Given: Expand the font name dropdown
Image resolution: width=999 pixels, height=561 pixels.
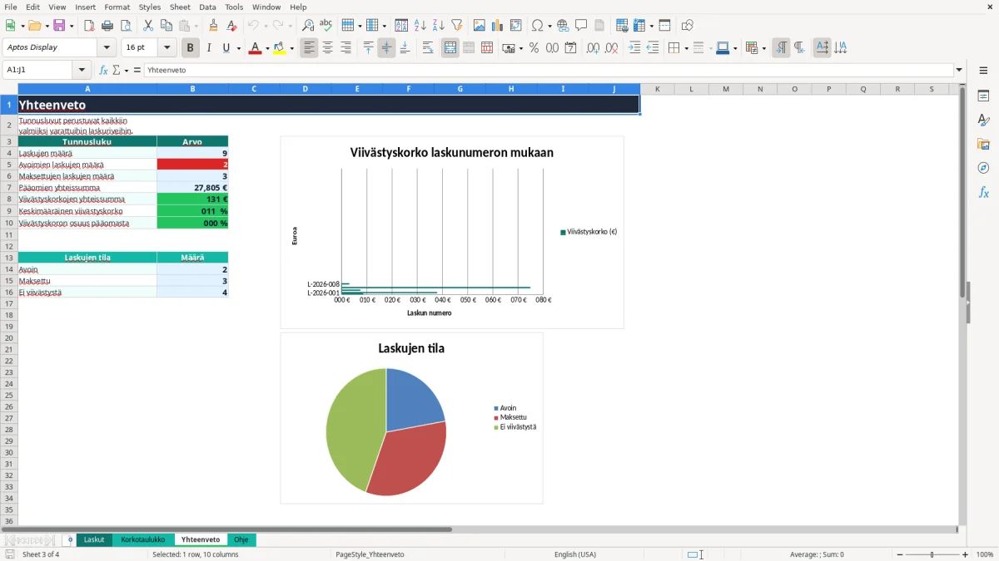Looking at the screenshot, I should [x=107, y=48].
